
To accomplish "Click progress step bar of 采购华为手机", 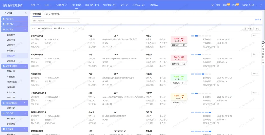I will (201, 36).
